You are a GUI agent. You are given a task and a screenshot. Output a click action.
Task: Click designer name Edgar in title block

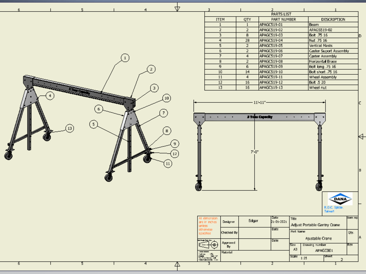253,221
